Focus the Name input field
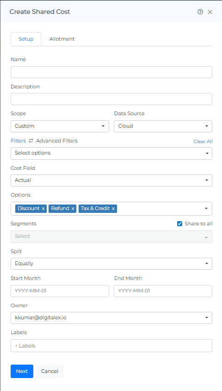Image resolution: width=222 pixels, height=391 pixels. tap(111, 72)
